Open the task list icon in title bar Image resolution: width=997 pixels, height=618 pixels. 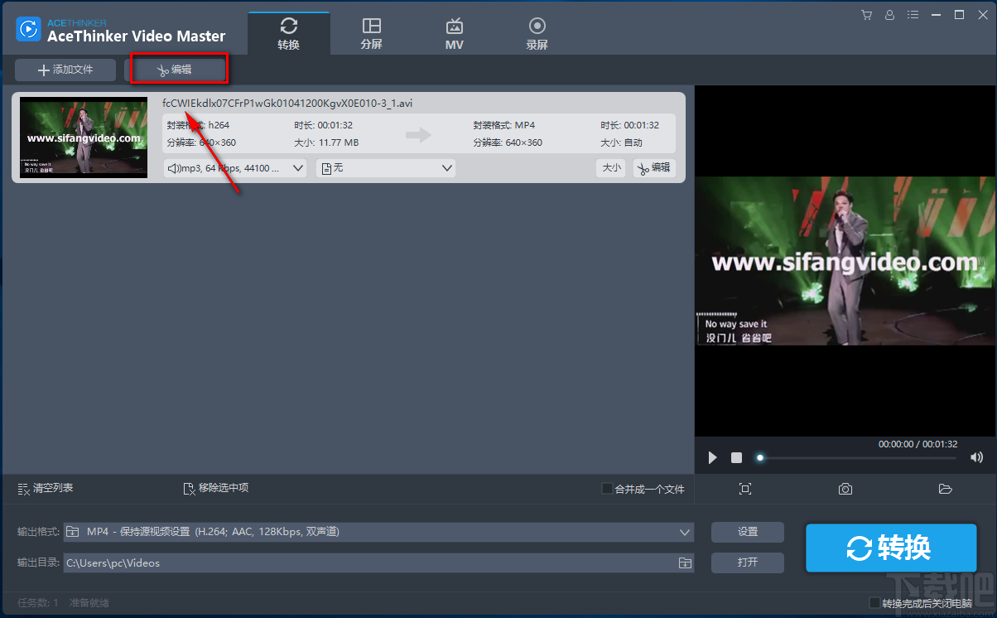click(x=913, y=14)
